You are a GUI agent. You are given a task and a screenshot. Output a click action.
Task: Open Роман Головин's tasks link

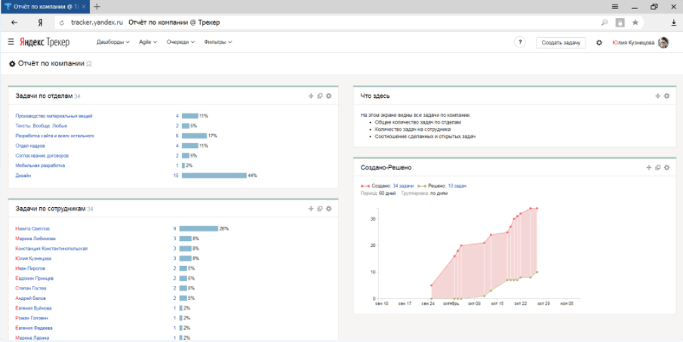[x=32, y=318]
